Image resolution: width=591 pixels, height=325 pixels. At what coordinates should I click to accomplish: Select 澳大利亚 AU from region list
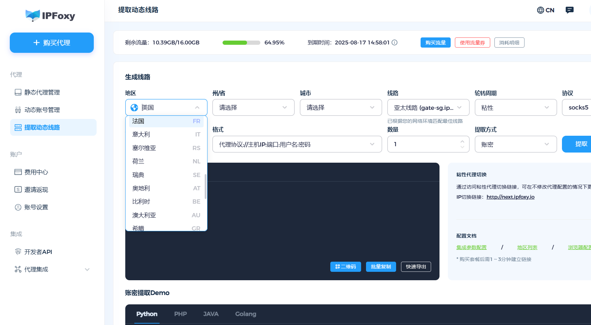(166, 215)
